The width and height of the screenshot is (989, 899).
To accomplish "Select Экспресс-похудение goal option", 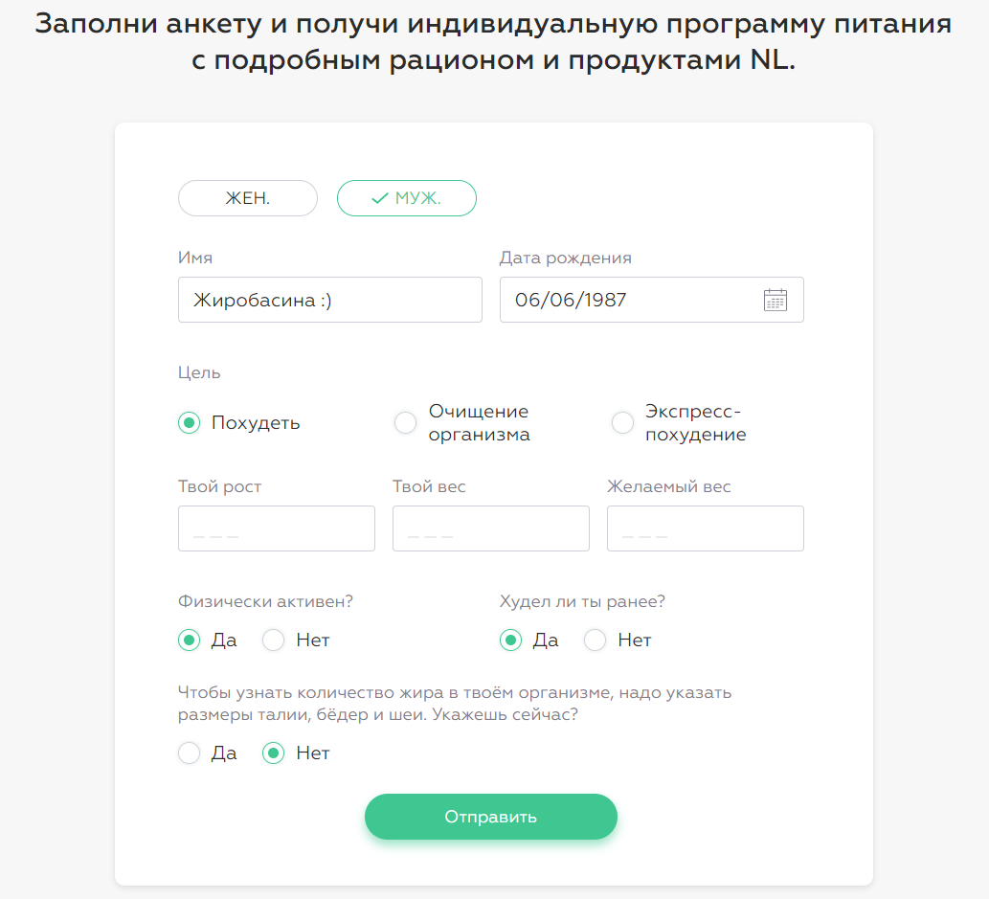I will (622, 422).
